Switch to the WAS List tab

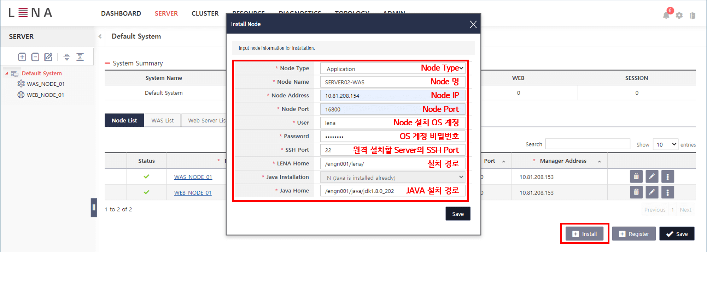(162, 120)
